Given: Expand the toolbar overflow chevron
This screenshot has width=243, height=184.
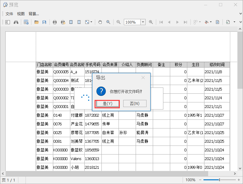Looking at the screenshot, I should point(241,22).
